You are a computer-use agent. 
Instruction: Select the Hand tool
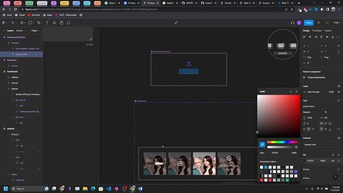tap(62, 23)
